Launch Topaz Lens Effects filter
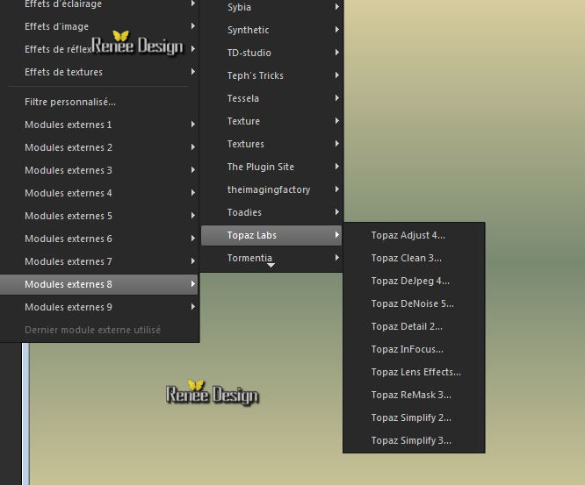This screenshot has width=585, height=485. pyautogui.click(x=414, y=372)
